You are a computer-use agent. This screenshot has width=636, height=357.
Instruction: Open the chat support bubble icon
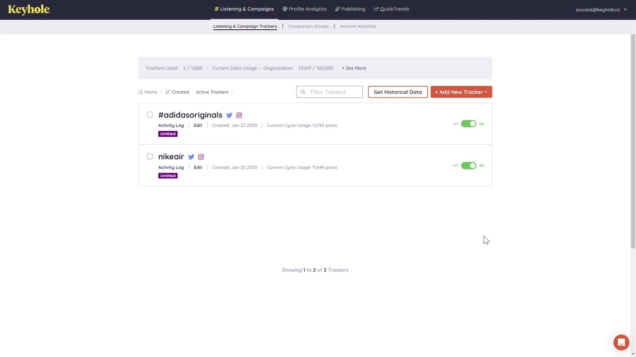pos(621,342)
